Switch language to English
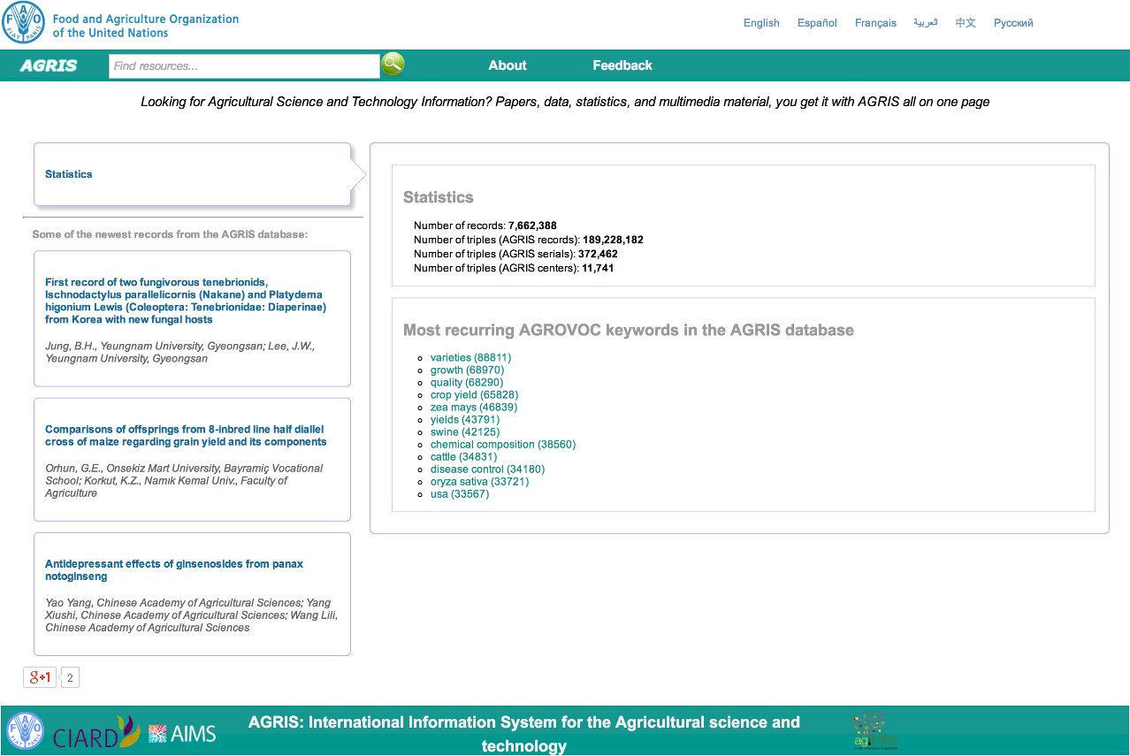 click(761, 23)
